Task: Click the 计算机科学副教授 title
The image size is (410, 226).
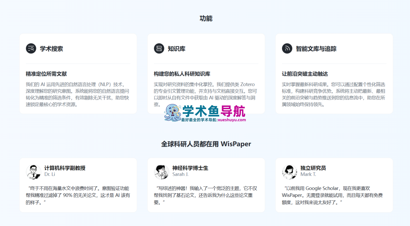Action: [x=65, y=168]
